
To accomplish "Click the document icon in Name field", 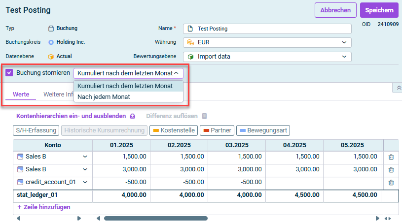I will coord(190,29).
